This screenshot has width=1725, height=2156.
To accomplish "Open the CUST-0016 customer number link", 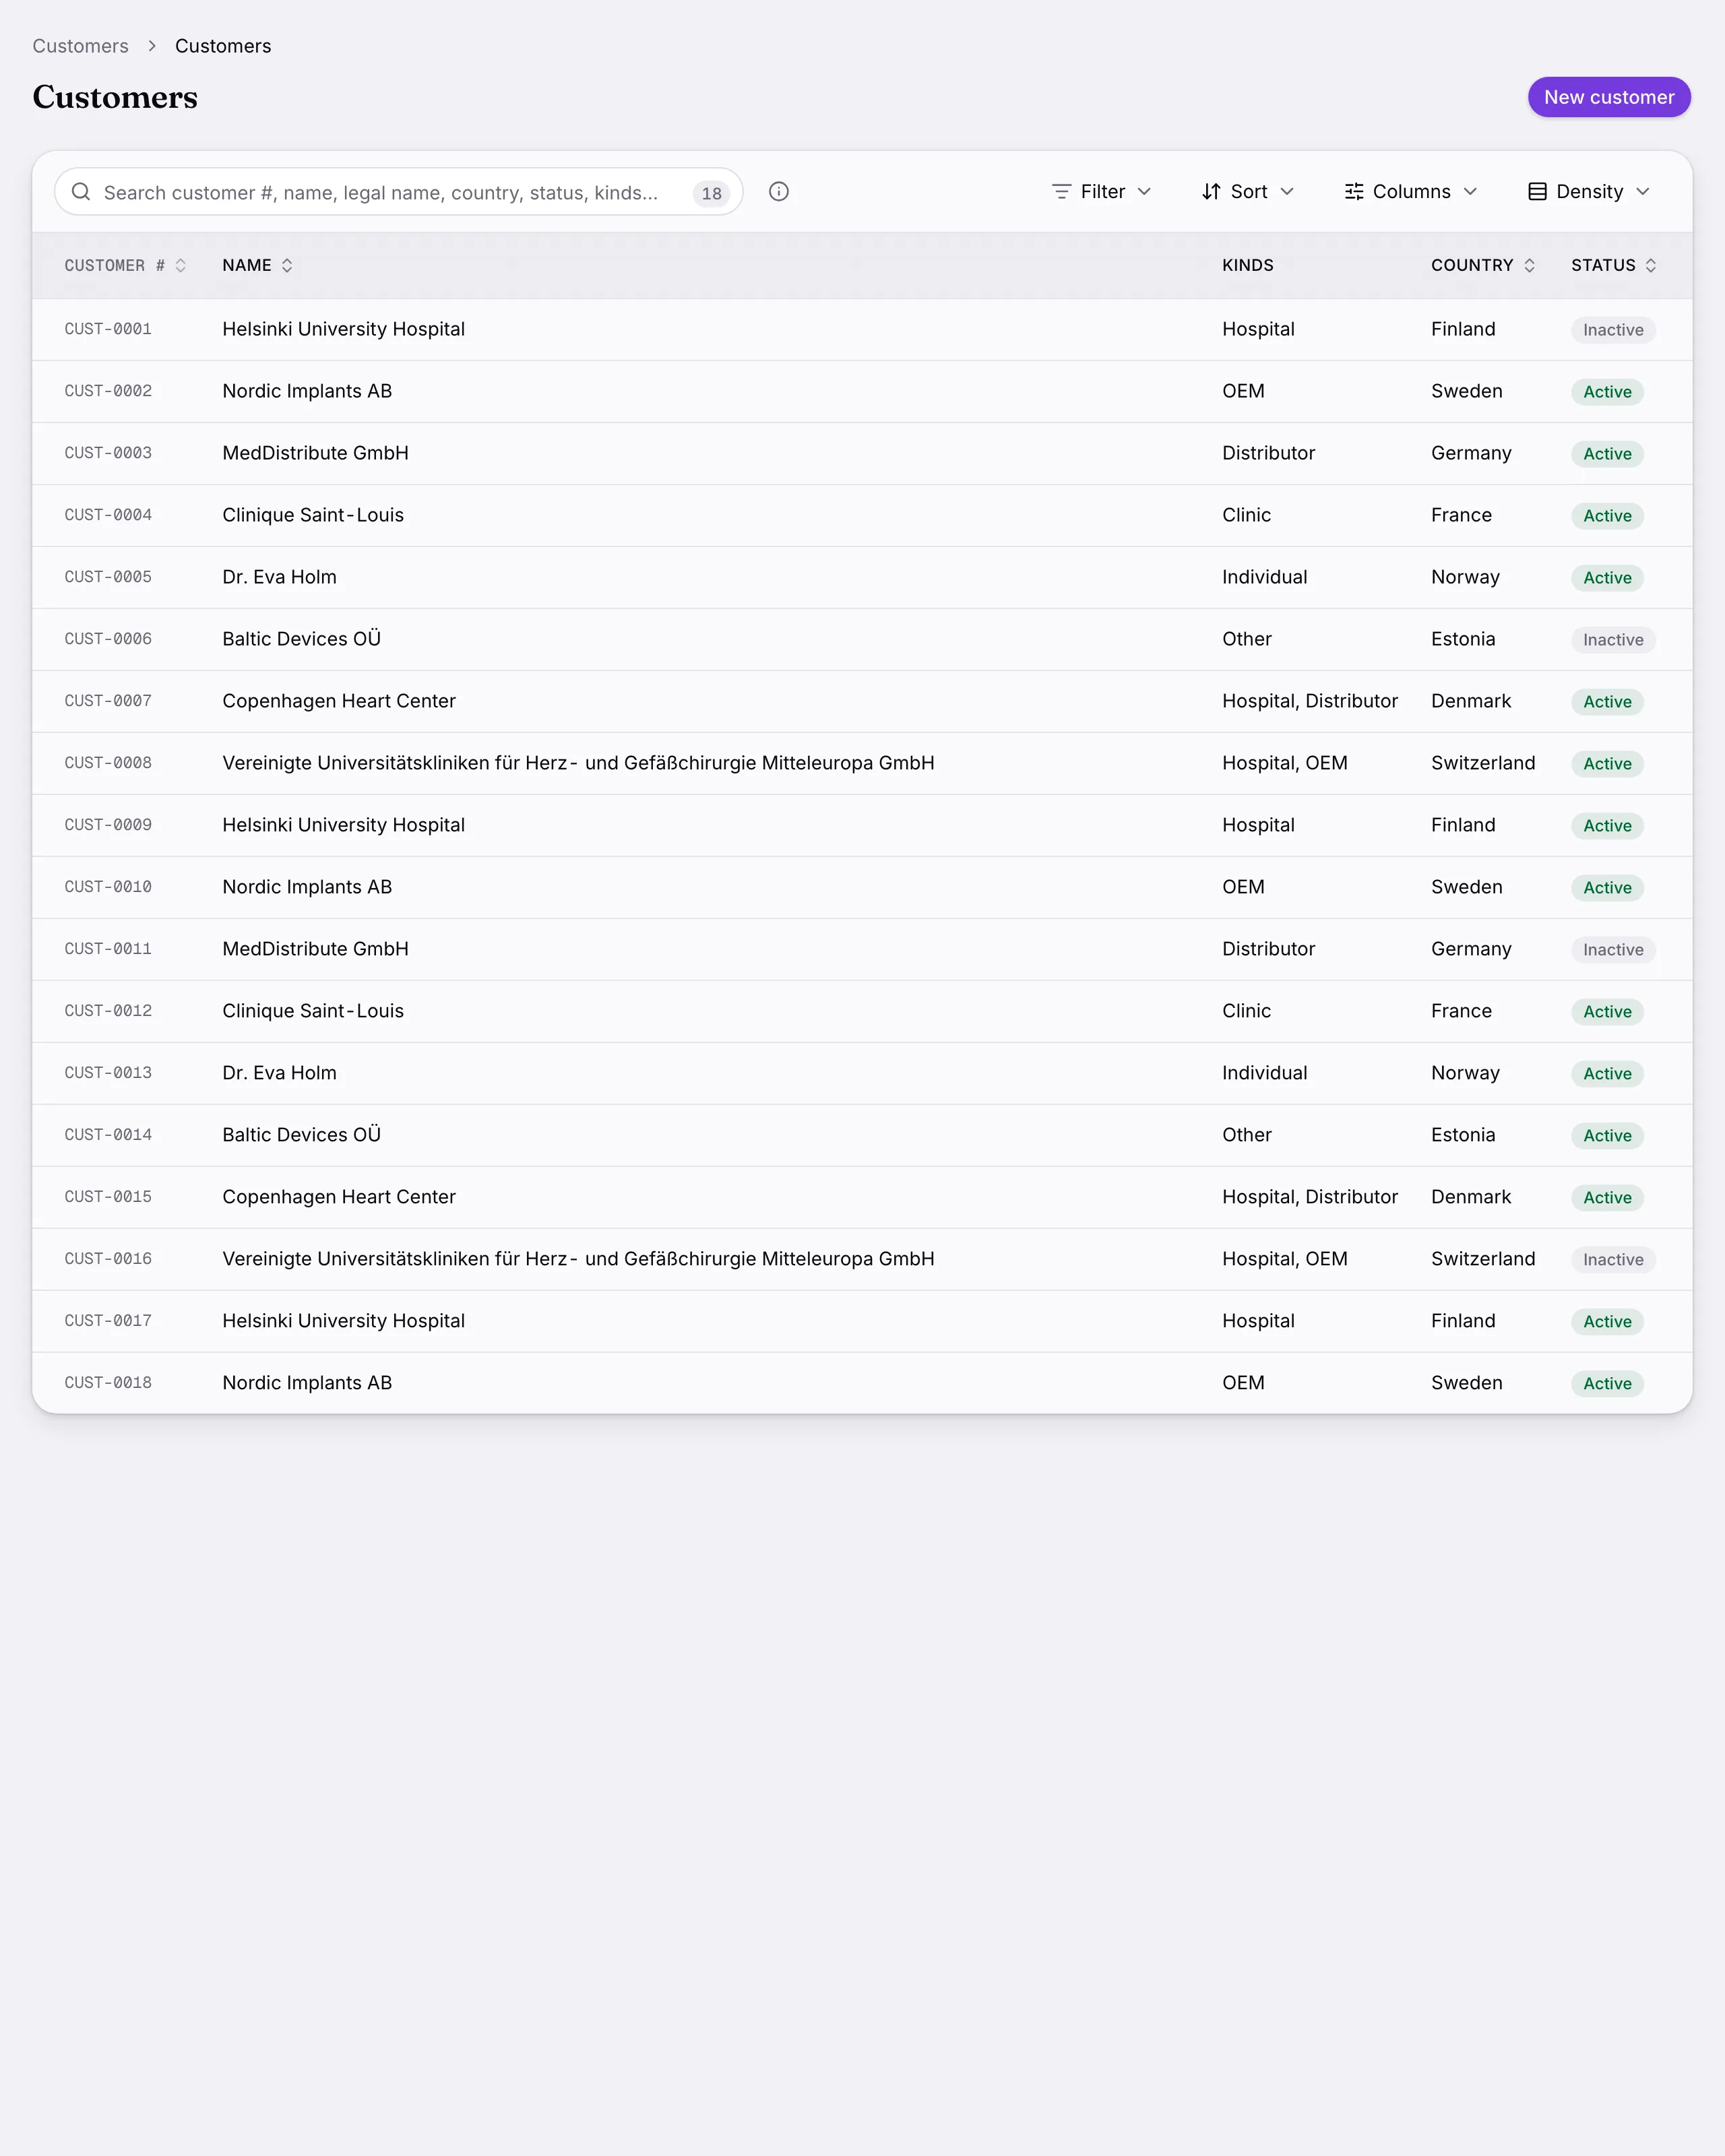I will click(108, 1259).
